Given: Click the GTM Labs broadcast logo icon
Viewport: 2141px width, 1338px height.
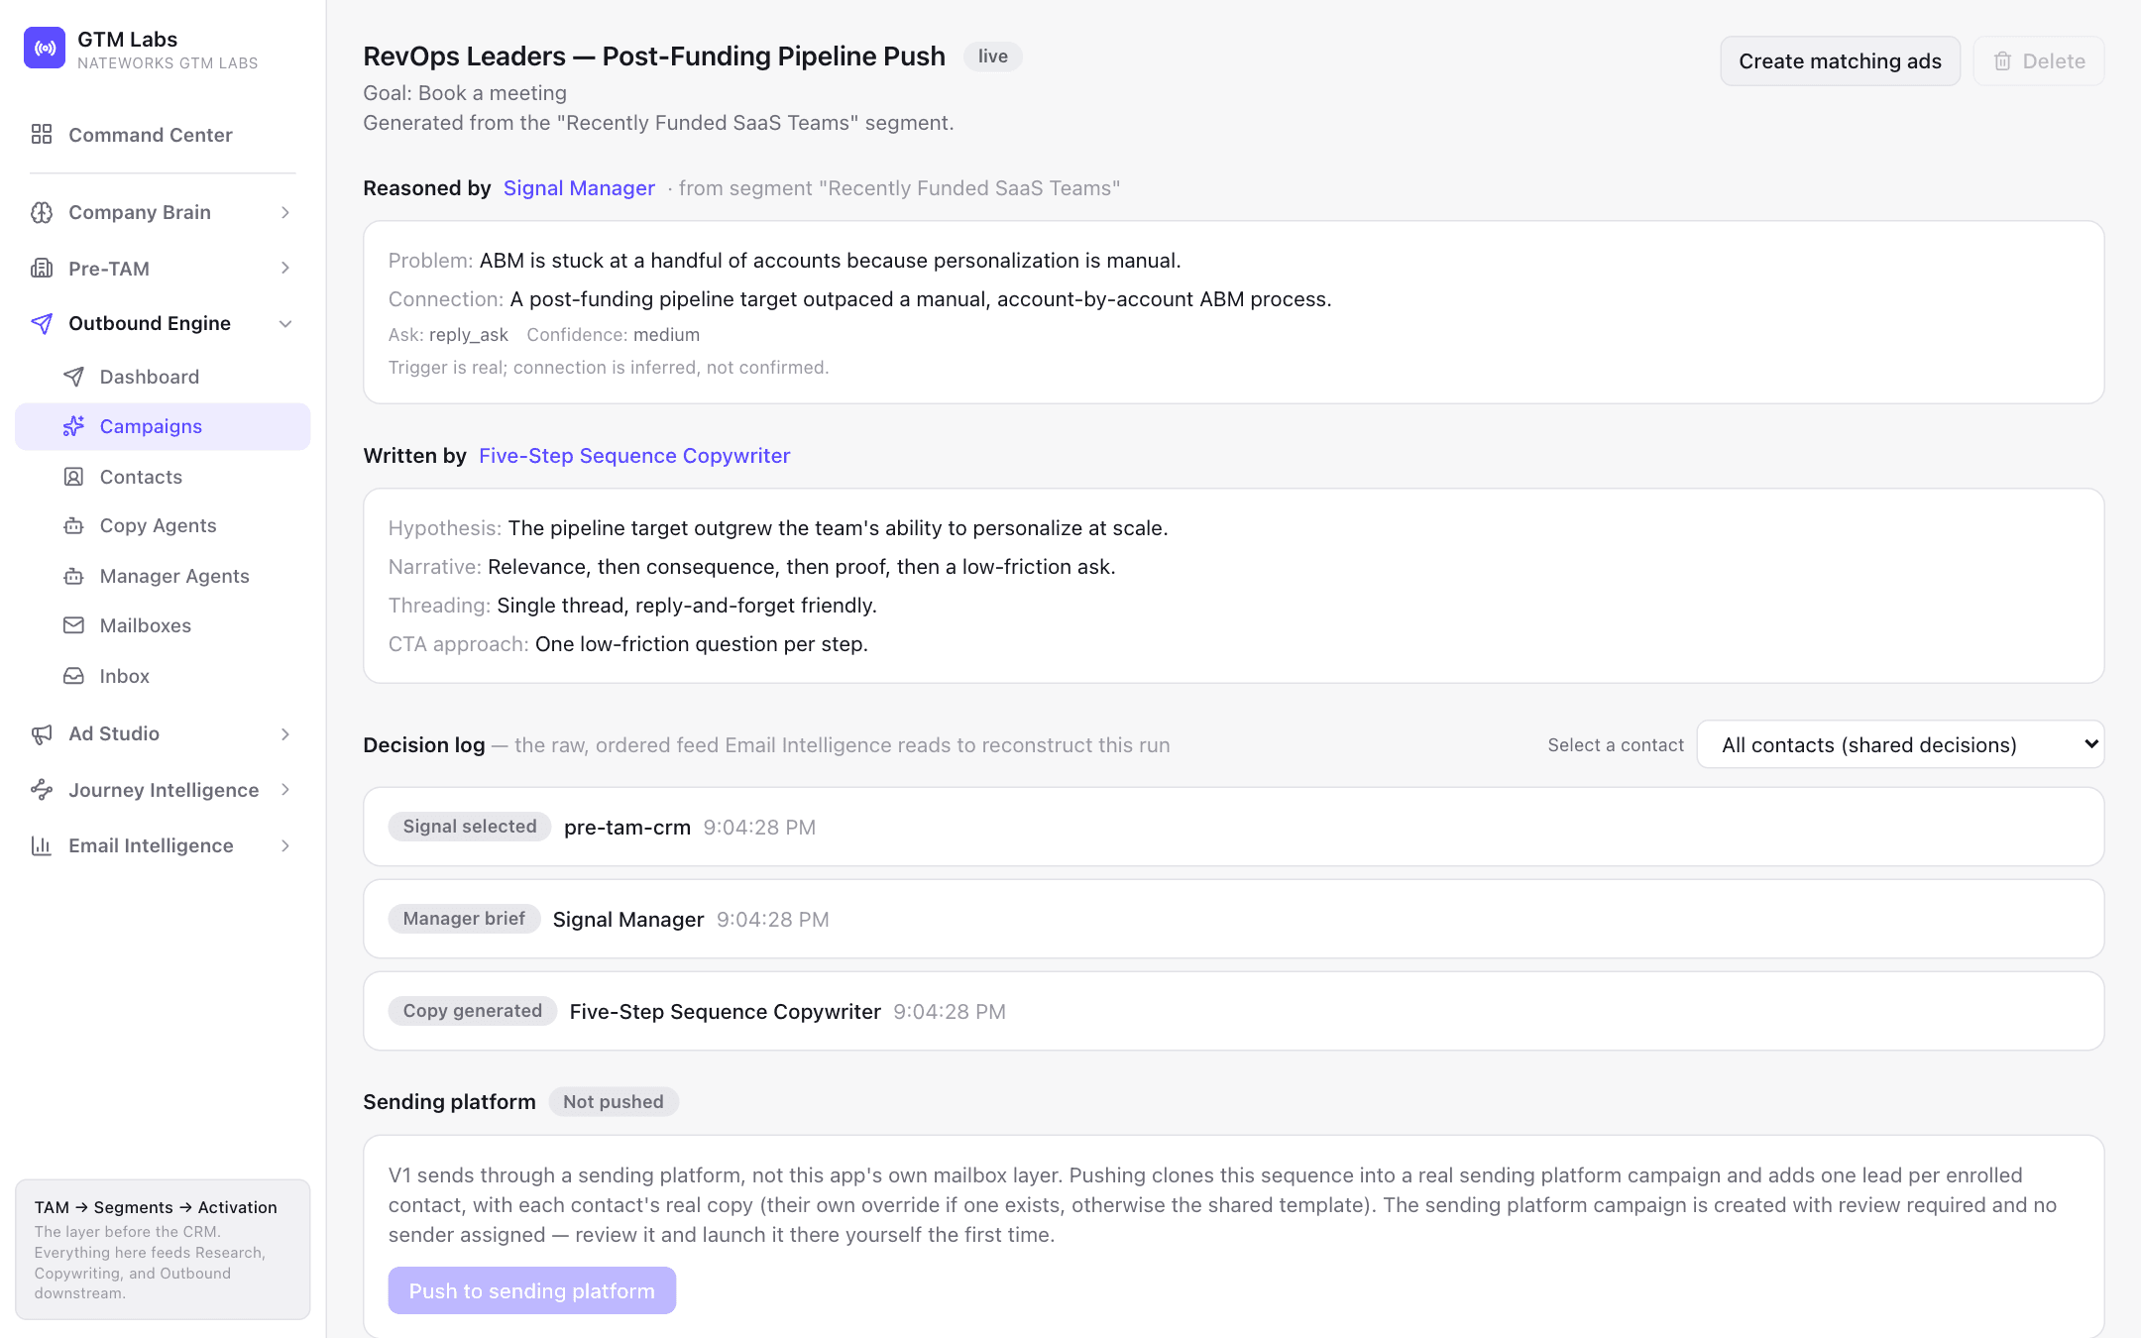Looking at the screenshot, I should pos(45,48).
